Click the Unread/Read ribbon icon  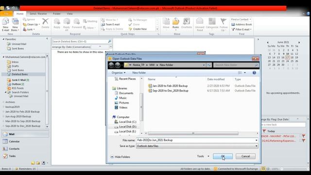point(200,24)
